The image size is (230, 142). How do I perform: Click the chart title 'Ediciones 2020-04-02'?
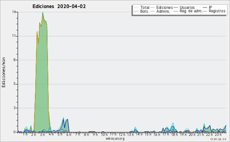point(59,7)
